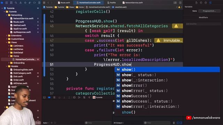Open the Immutable warning on line 47

coord(169,40)
